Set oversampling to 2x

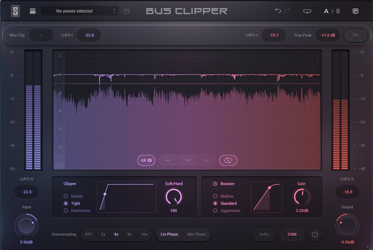[x=103, y=234]
